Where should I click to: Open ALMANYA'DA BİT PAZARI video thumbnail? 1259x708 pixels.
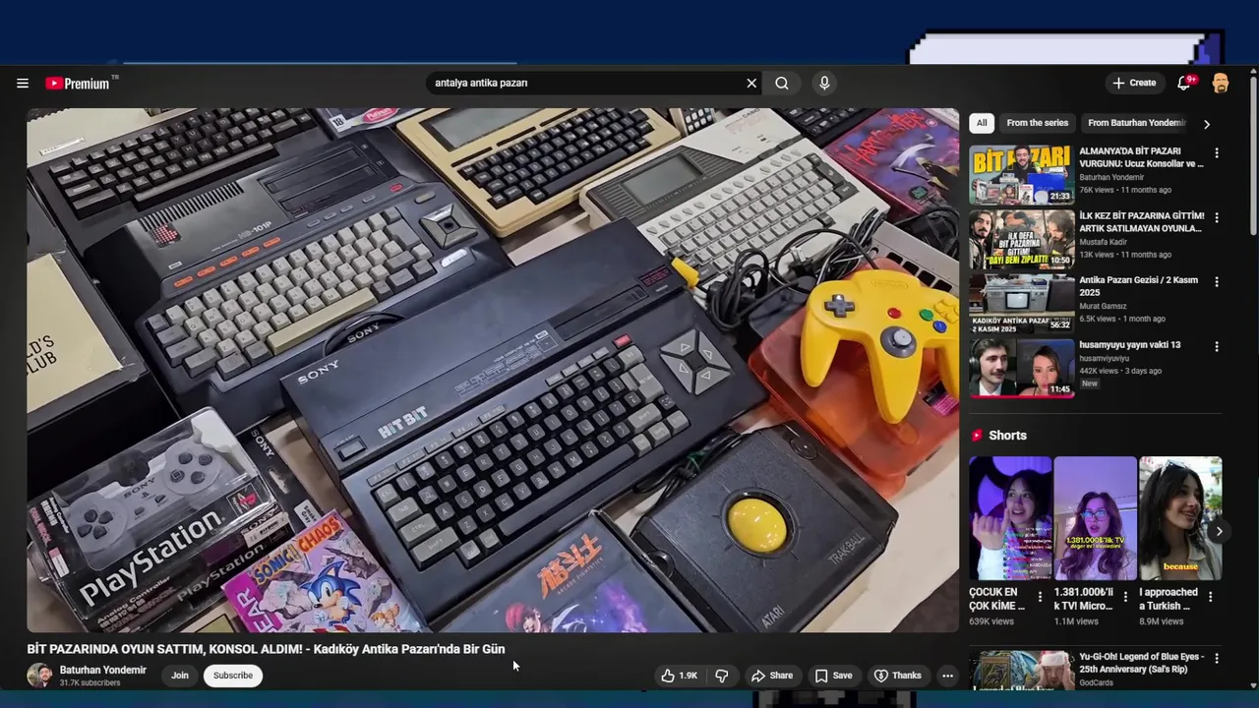1022,175
